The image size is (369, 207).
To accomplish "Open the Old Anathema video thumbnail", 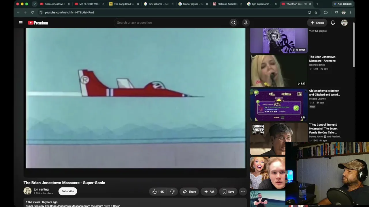I will 279,105.
